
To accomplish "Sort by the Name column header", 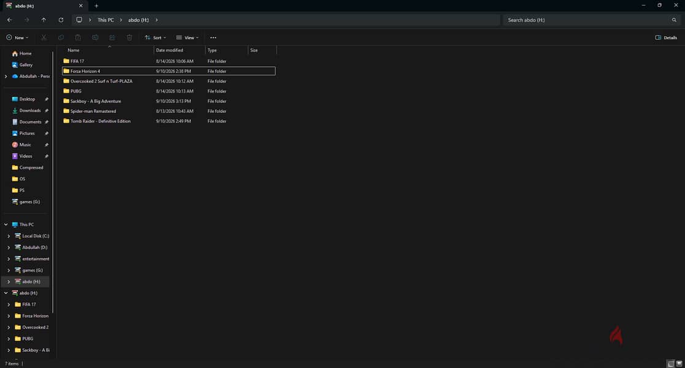I will (x=108, y=50).
